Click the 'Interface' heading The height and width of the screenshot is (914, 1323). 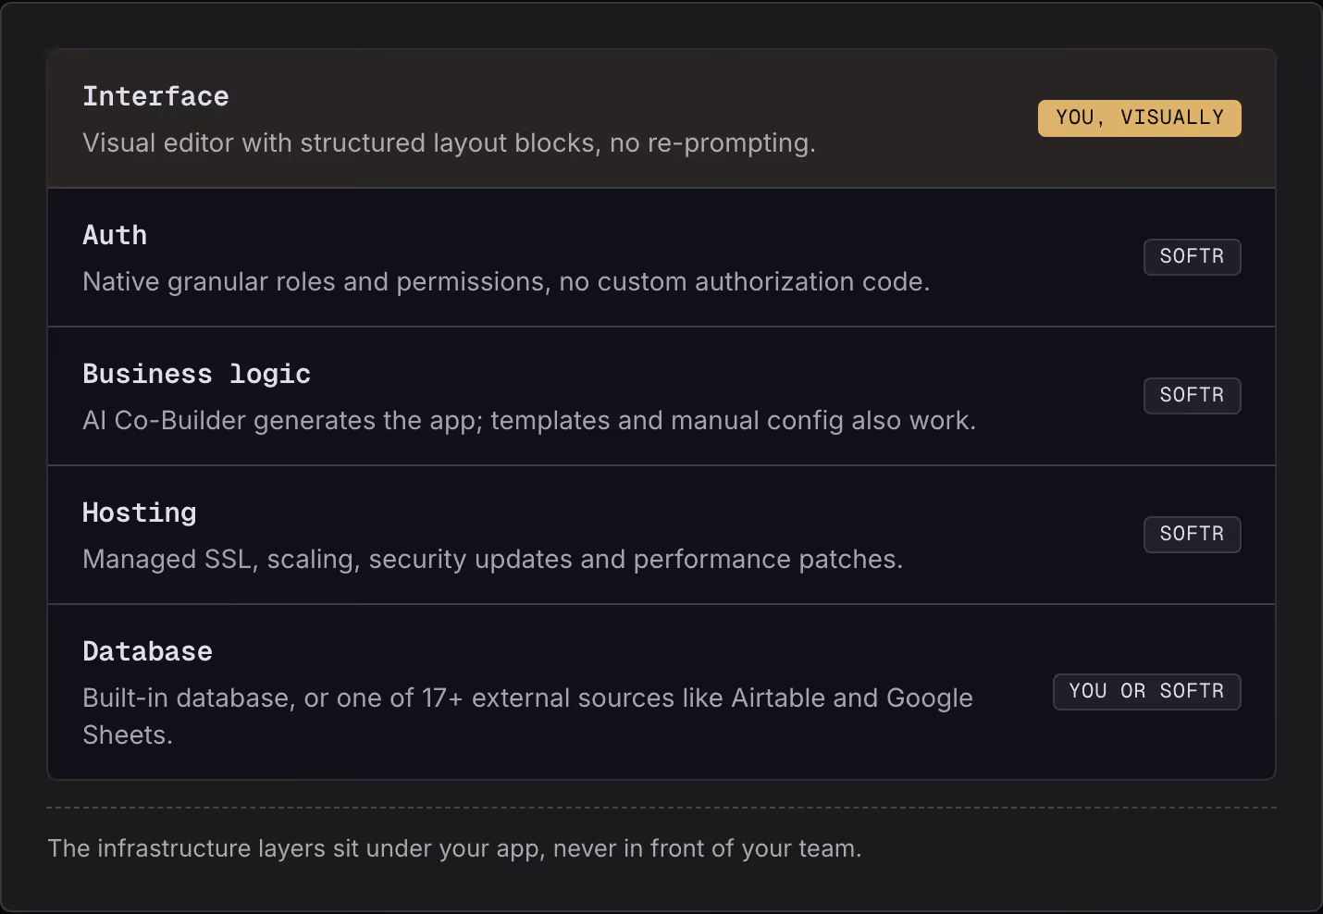coord(155,96)
